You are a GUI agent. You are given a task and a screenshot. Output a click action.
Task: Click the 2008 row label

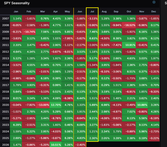pyautogui.click(x=6, y=25)
